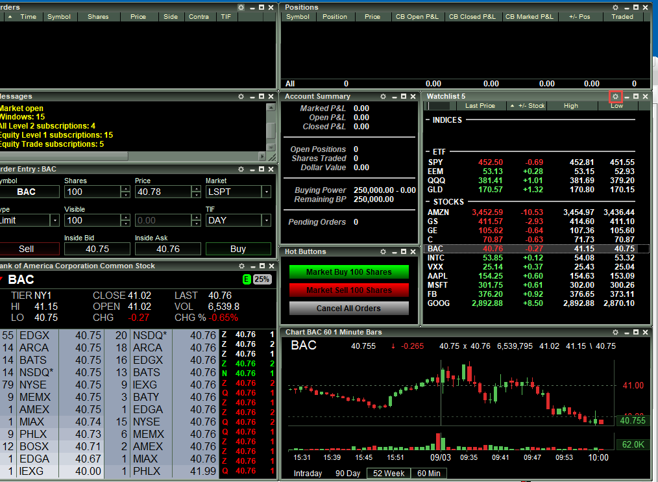Sort Orders by Symbol column header
Viewport: 658px width, 482px height.
coord(59,17)
